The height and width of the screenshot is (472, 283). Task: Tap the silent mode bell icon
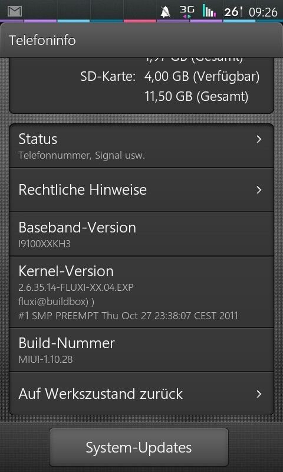point(166,12)
